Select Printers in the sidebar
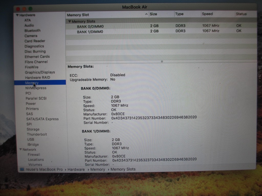The image size is (262, 196). click(x=32, y=109)
